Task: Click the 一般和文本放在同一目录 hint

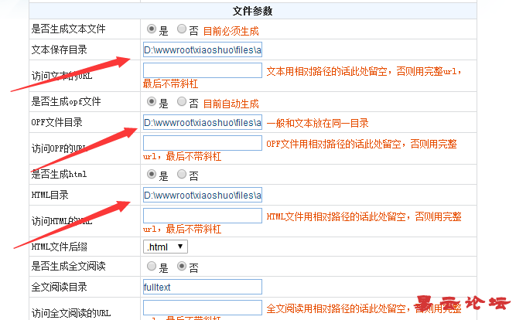Action: (x=317, y=124)
